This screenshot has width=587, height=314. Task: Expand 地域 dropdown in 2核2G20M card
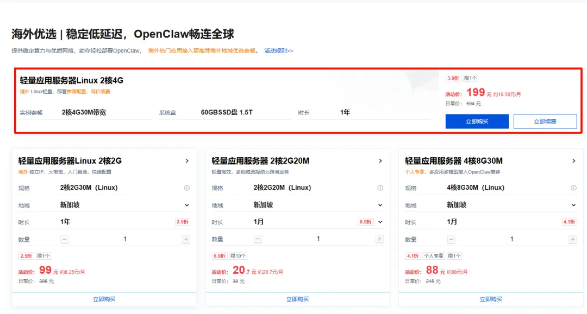click(380, 205)
